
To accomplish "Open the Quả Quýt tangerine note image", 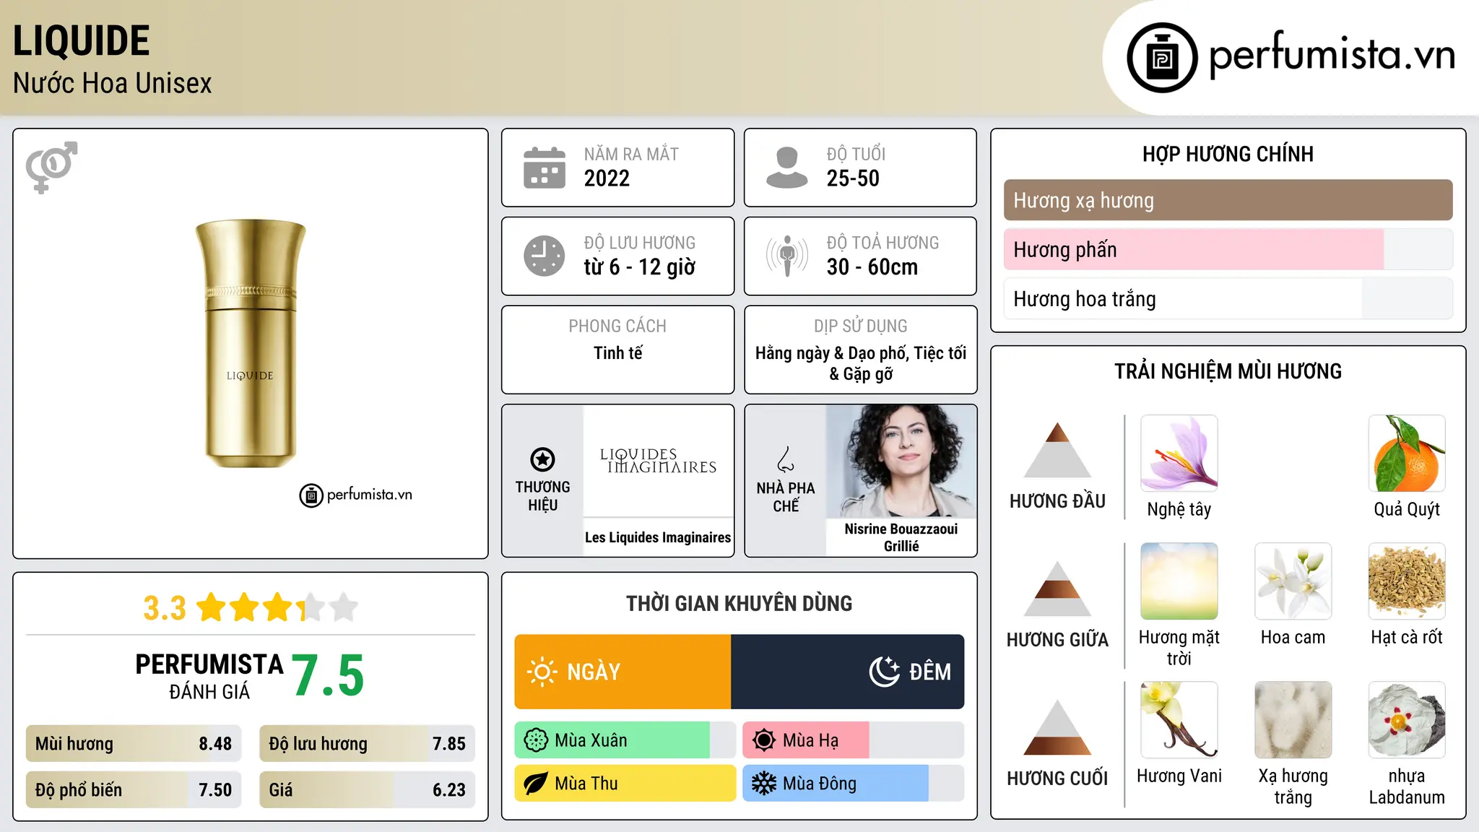I will point(1407,454).
